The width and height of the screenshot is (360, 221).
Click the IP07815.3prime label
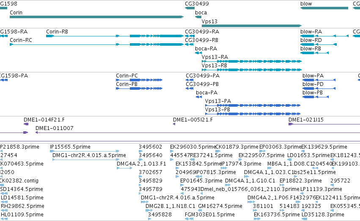click(216, 172)
